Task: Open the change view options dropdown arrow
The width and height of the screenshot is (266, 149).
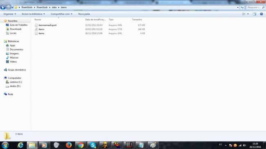Action: tap(248, 14)
